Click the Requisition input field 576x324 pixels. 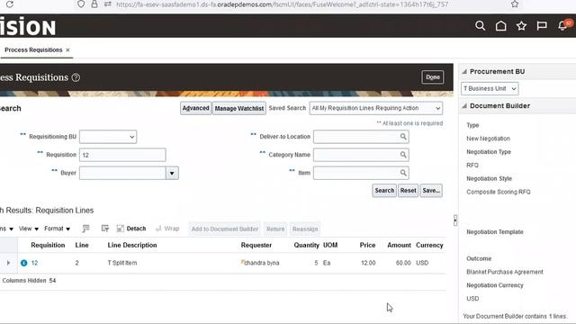pos(122,155)
